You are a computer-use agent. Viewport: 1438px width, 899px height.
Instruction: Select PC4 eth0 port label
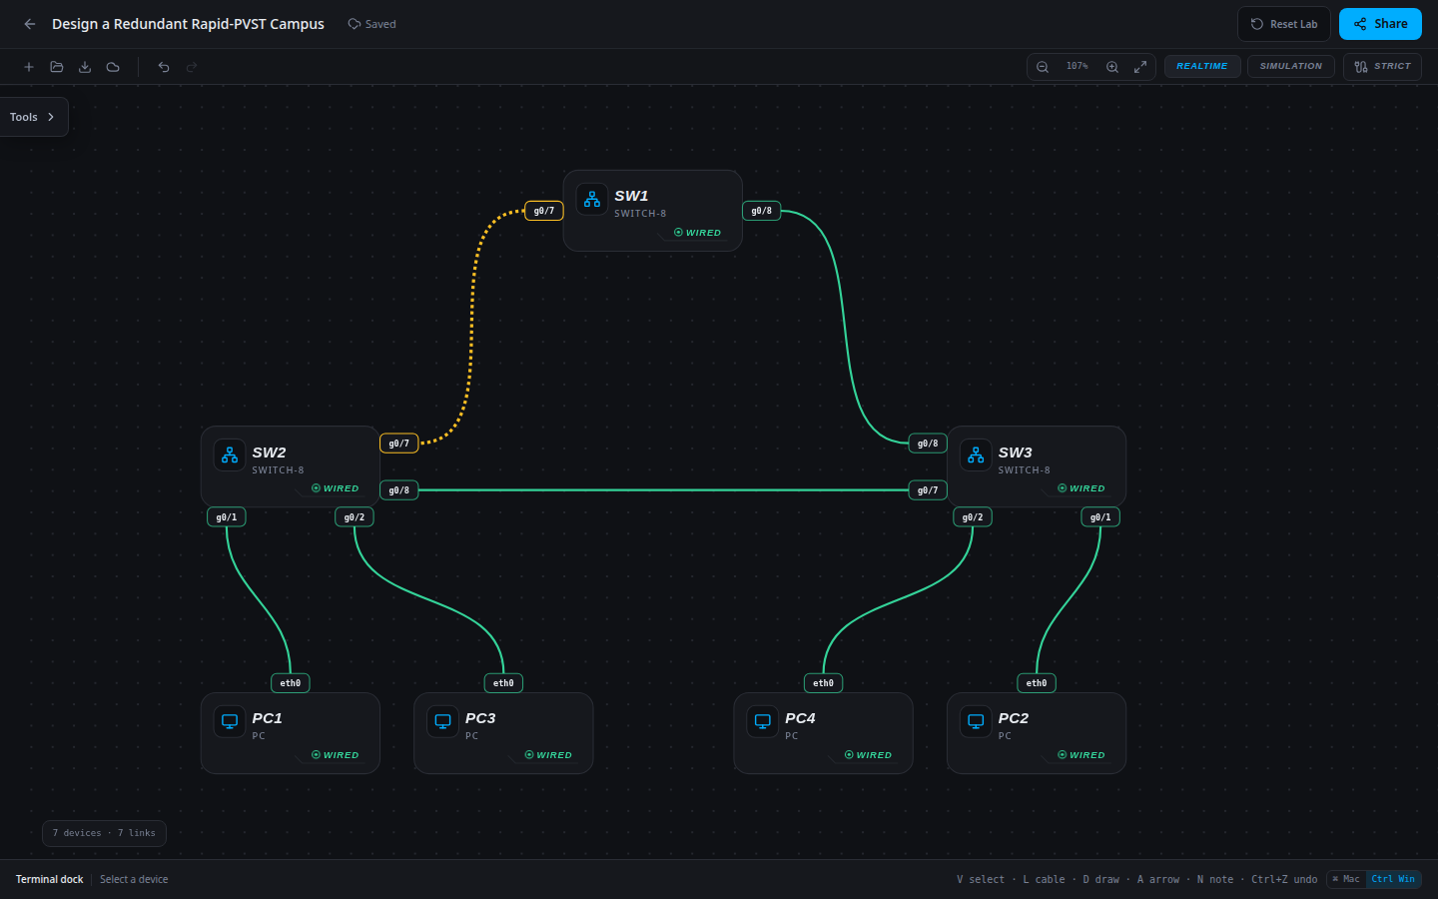click(823, 683)
